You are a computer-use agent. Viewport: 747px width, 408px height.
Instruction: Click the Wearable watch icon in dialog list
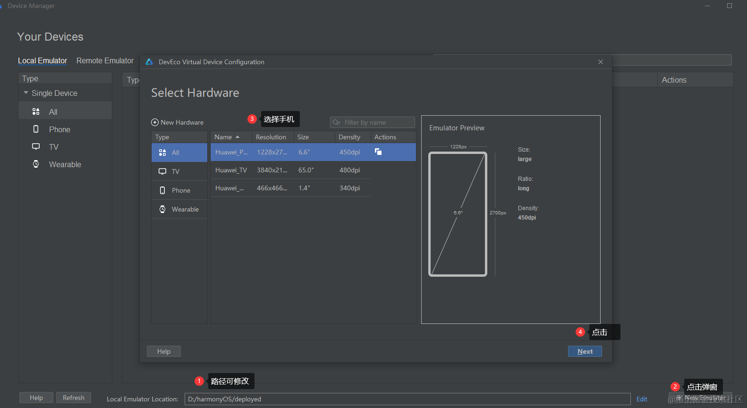[162, 209]
